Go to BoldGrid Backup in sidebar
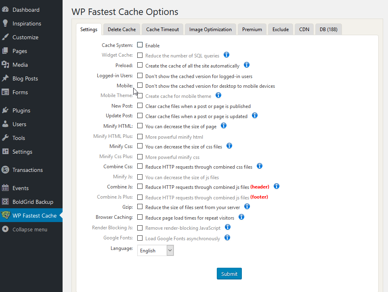The width and height of the screenshot is (388, 292). [x=32, y=202]
